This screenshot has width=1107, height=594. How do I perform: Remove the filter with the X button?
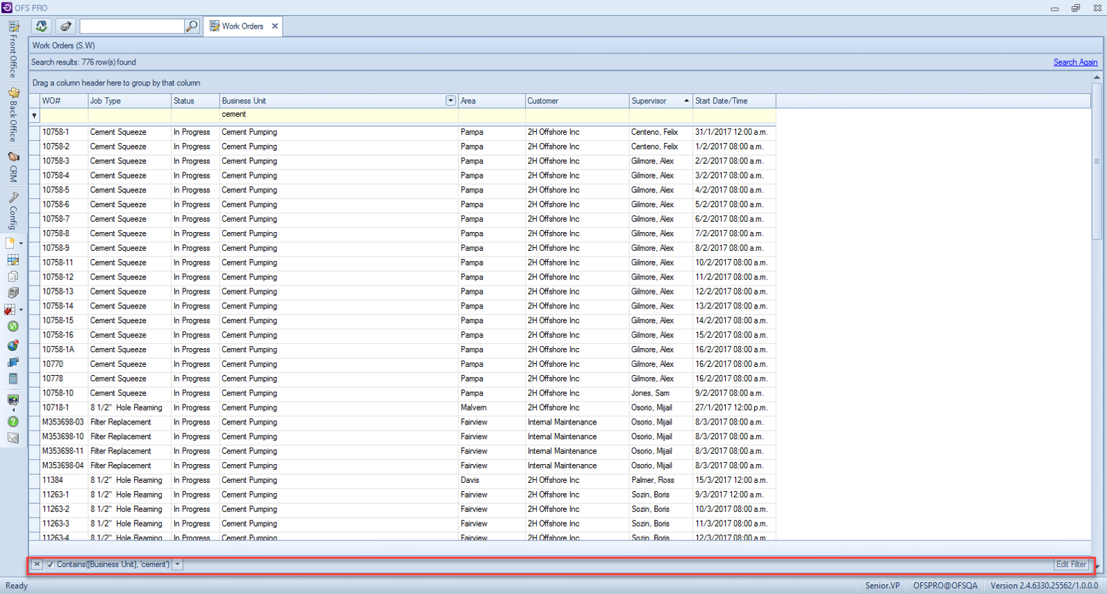pos(37,565)
